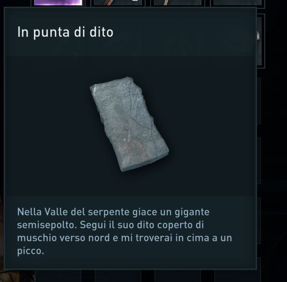Select the first empty slot below tooltip
Viewport: 287px width, 282px height.
58,276
